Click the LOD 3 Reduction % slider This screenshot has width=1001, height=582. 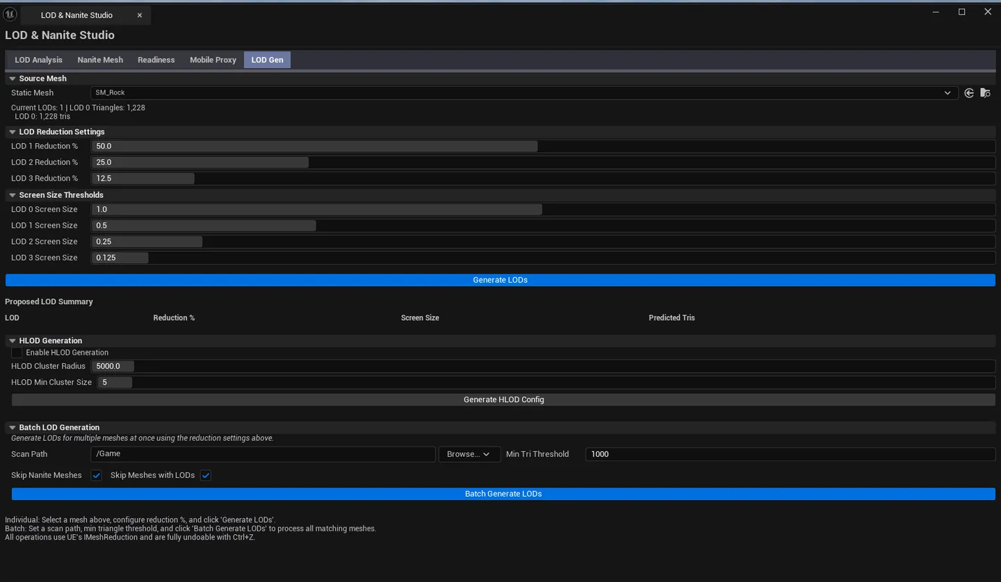pos(544,178)
